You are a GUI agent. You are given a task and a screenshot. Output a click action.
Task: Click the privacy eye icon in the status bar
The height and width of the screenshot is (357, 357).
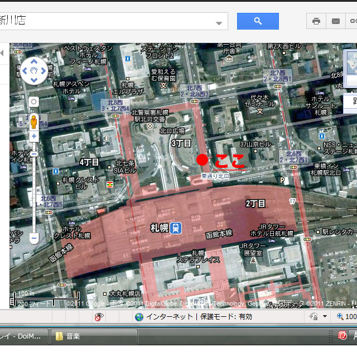[x=99, y=317]
